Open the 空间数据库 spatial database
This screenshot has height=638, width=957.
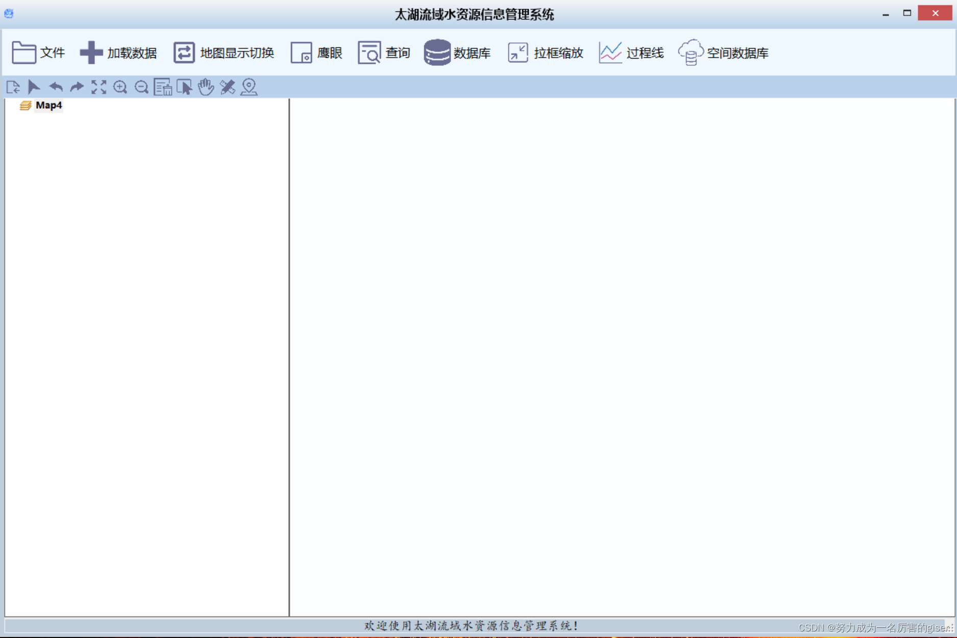click(x=723, y=53)
